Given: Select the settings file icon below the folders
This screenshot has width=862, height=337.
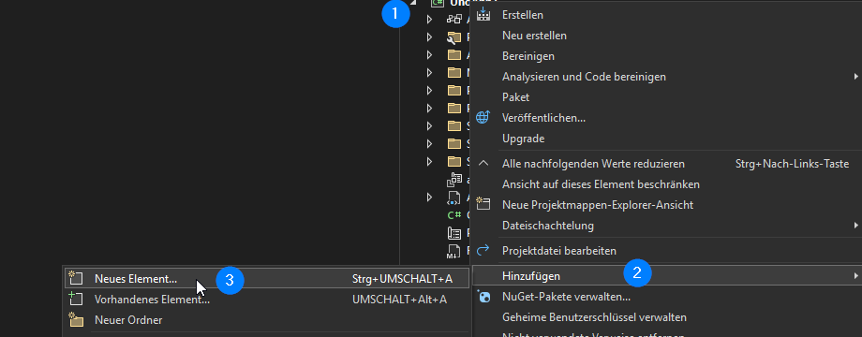Looking at the screenshot, I should (x=454, y=180).
